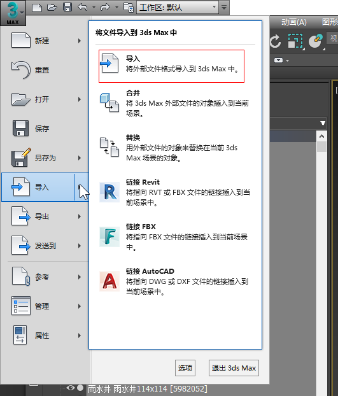338x396 pixels.
Task: Open the 工作区: 默认 workspace dropdown
Action: tap(178, 8)
